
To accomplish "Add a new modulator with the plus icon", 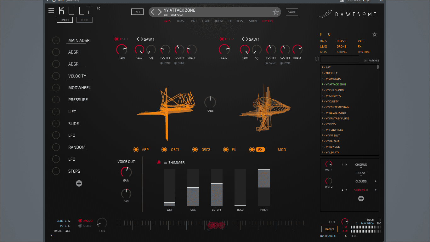I will [x=79, y=183].
